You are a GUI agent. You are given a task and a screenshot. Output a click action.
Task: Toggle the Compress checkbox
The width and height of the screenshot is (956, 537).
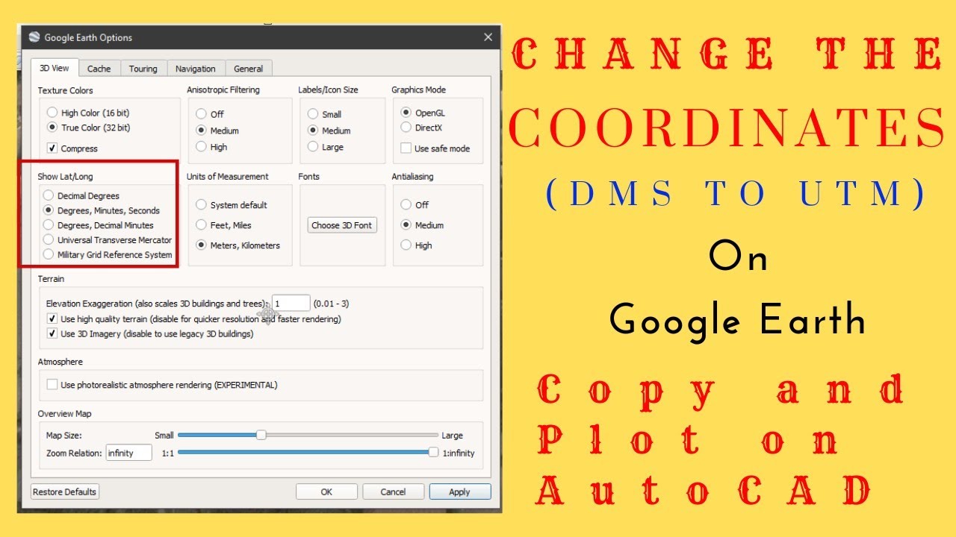pos(52,148)
